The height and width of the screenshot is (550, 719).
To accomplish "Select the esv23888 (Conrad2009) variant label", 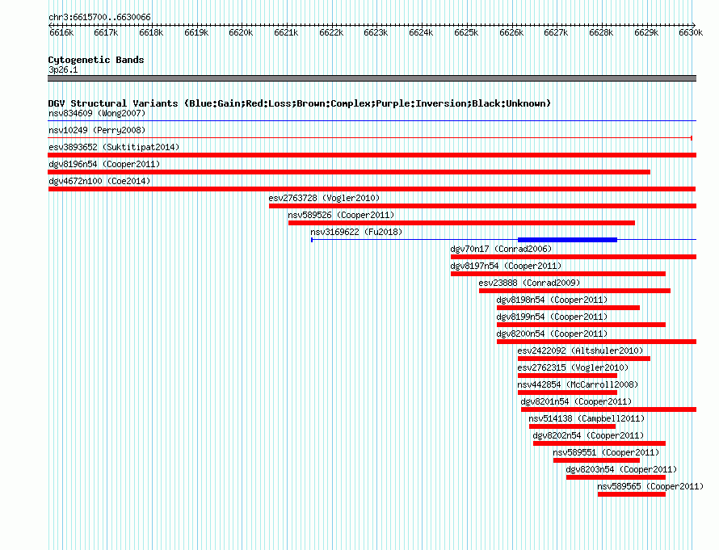I will [529, 283].
